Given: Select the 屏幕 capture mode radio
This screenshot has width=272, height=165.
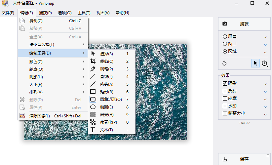Looking at the screenshot, I should point(225,36).
